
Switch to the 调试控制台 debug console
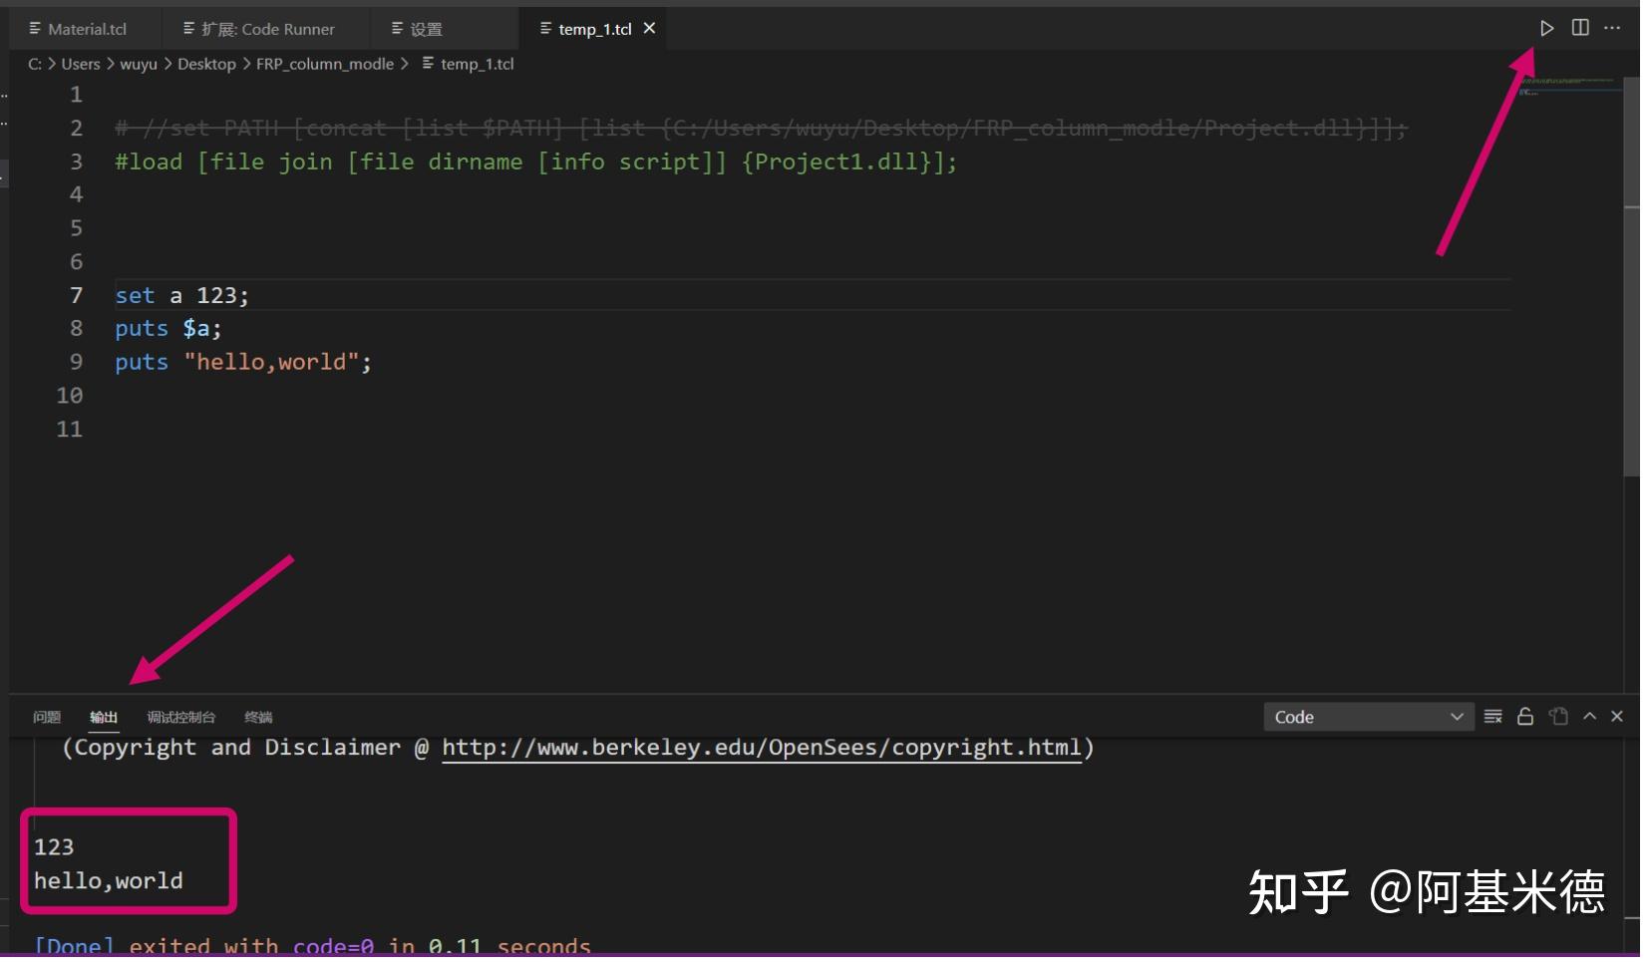pyautogui.click(x=181, y=717)
